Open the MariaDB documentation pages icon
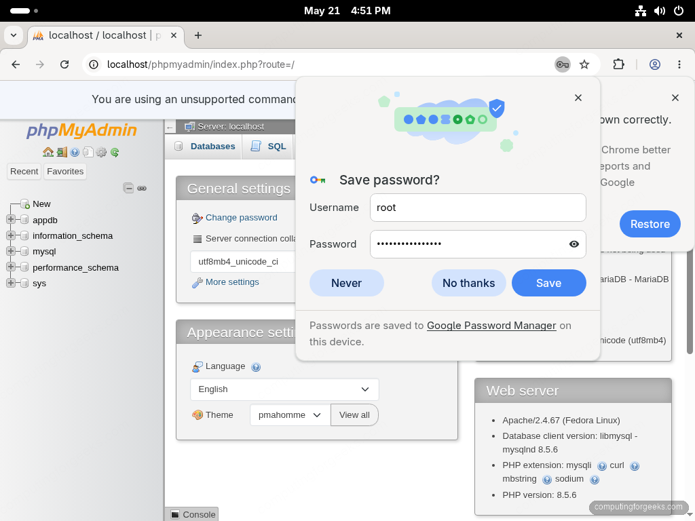The image size is (695, 521). (x=88, y=153)
